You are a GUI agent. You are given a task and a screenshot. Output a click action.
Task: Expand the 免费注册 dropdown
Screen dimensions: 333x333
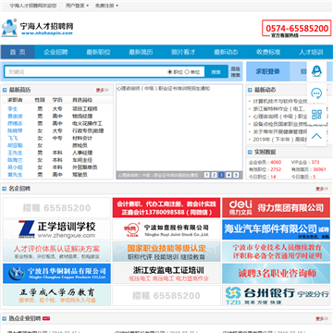[106, 6]
